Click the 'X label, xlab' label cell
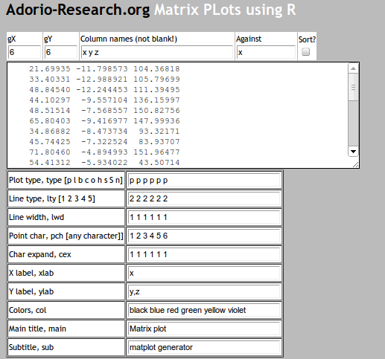The width and height of the screenshot is (385, 359). [x=66, y=273]
